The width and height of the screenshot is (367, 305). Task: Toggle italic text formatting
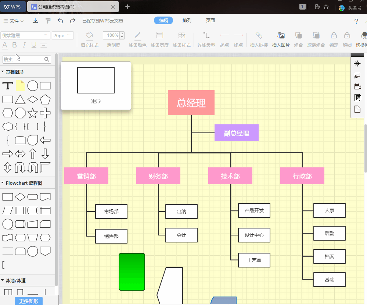click(x=25, y=45)
